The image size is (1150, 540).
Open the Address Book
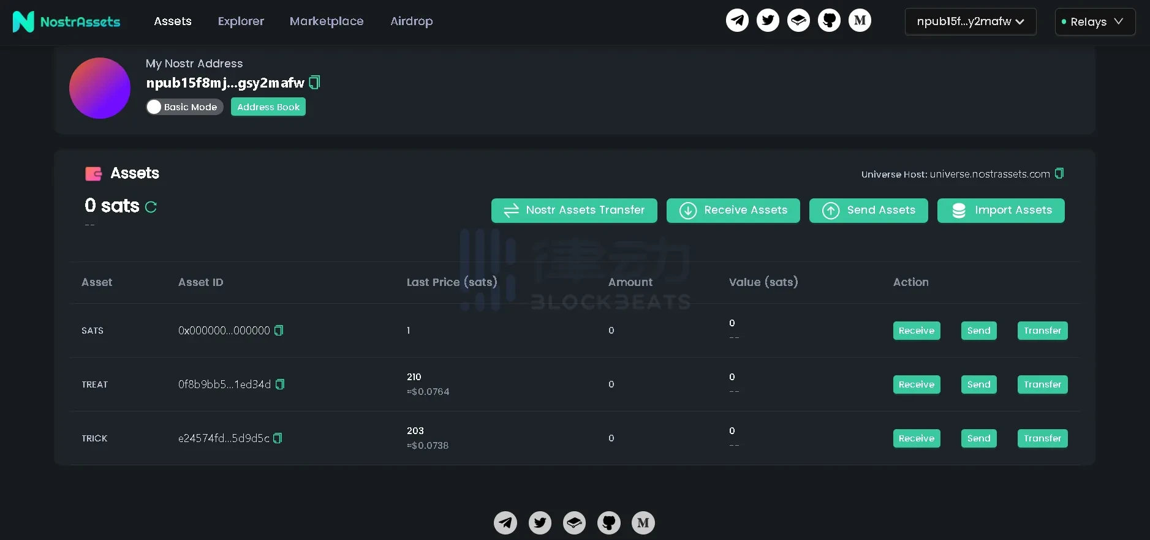pos(268,107)
